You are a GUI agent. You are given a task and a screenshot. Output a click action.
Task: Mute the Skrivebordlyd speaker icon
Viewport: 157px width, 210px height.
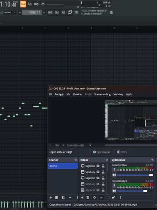[x=114, y=191]
